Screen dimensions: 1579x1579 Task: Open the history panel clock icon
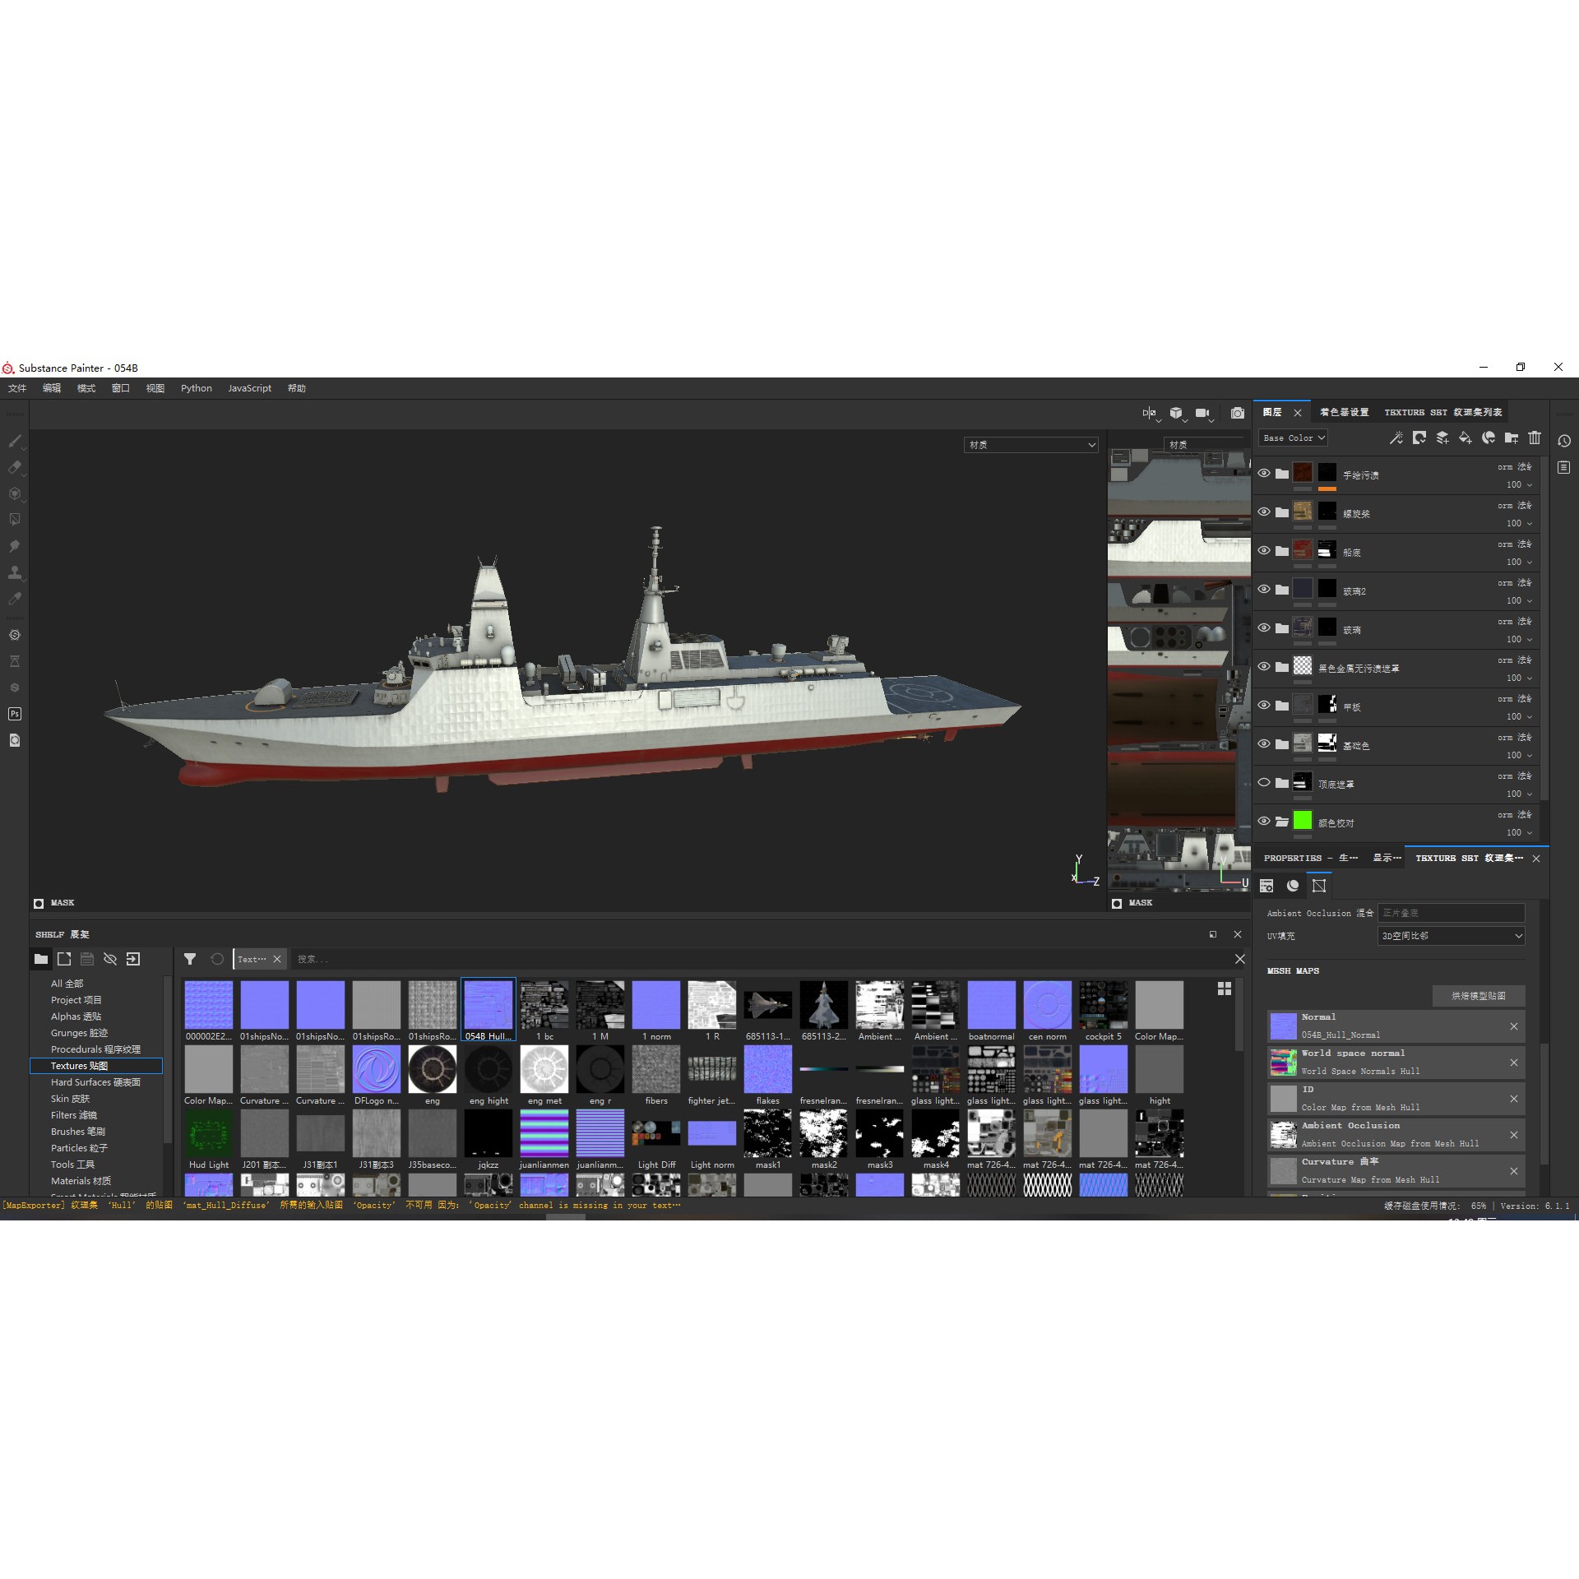tap(1564, 442)
